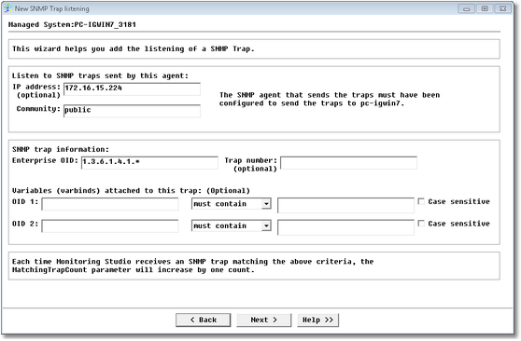Viewport: 521px width, 341px height.
Task: Proceed with the Next button
Action: (264, 320)
